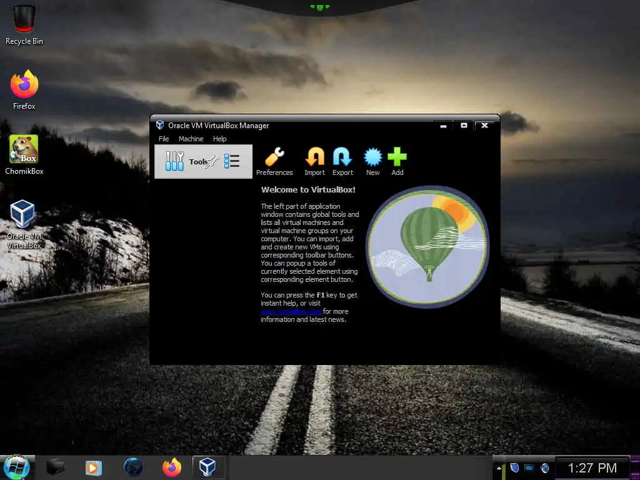Select the Firefox desktop shortcut
This screenshot has height=480, width=640.
click(24, 90)
